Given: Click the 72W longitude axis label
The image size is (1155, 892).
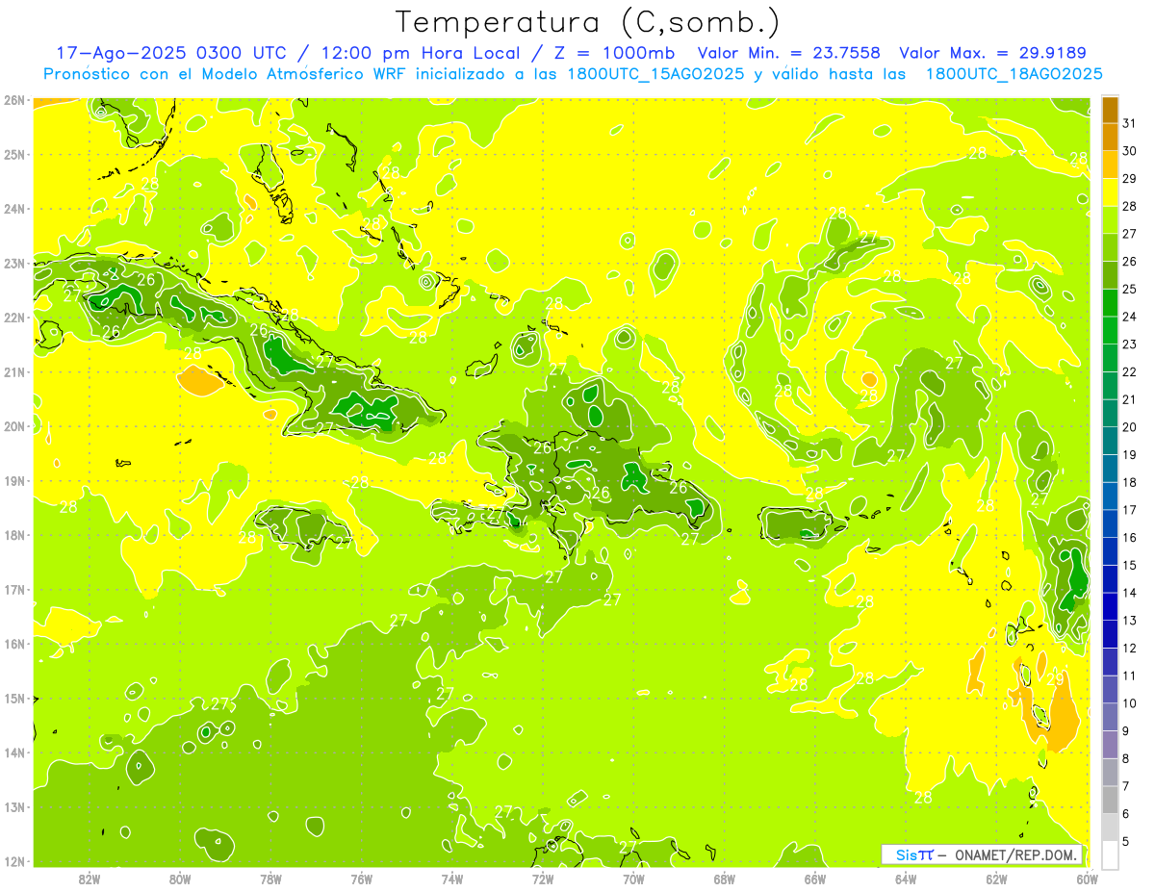Looking at the screenshot, I should pyautogui.click(x=543, y=879).
